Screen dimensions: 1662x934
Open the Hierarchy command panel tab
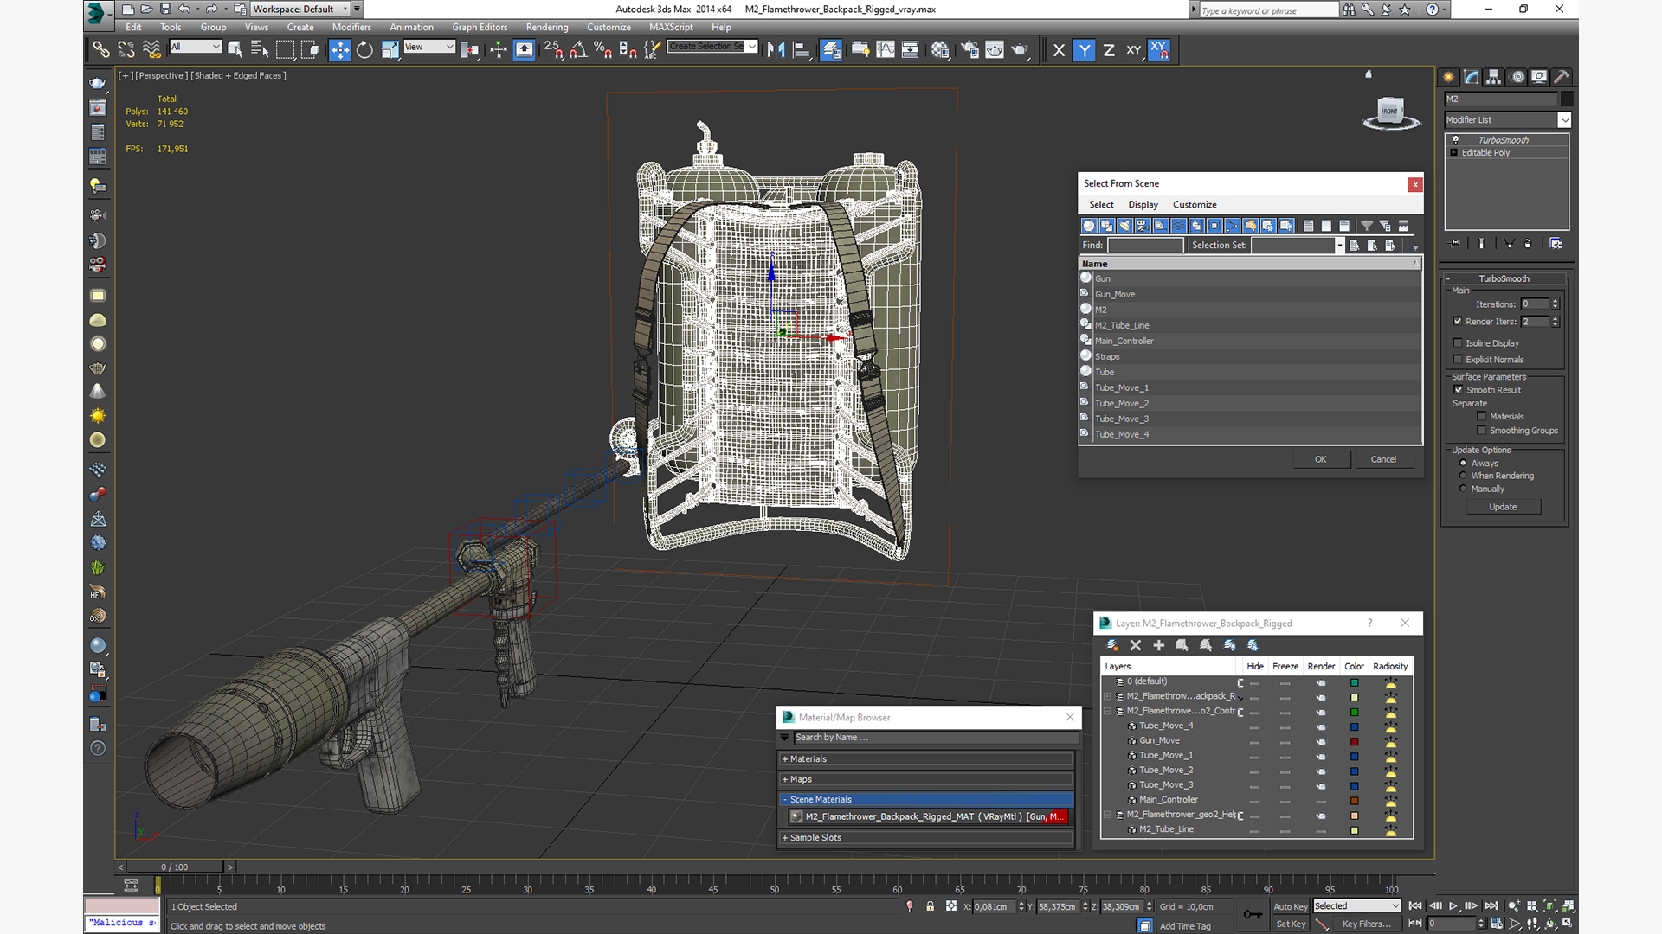(x=1493, y=77)
